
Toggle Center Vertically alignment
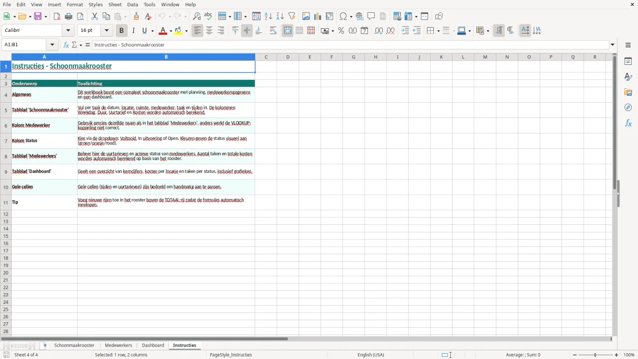(247, 31)
